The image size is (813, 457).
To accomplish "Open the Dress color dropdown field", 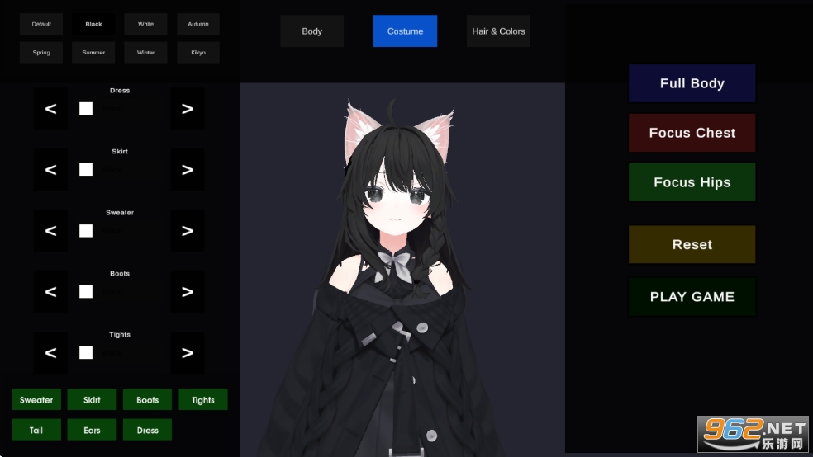I will coord(124,109).
